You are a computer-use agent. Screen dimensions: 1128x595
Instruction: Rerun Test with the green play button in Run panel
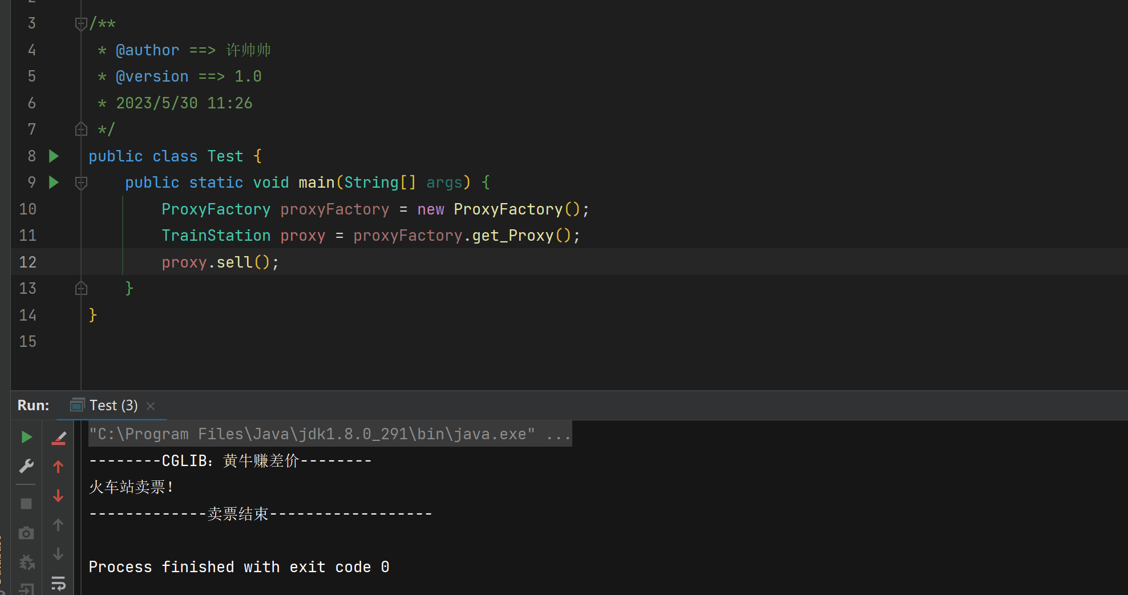tap(26, 438)
